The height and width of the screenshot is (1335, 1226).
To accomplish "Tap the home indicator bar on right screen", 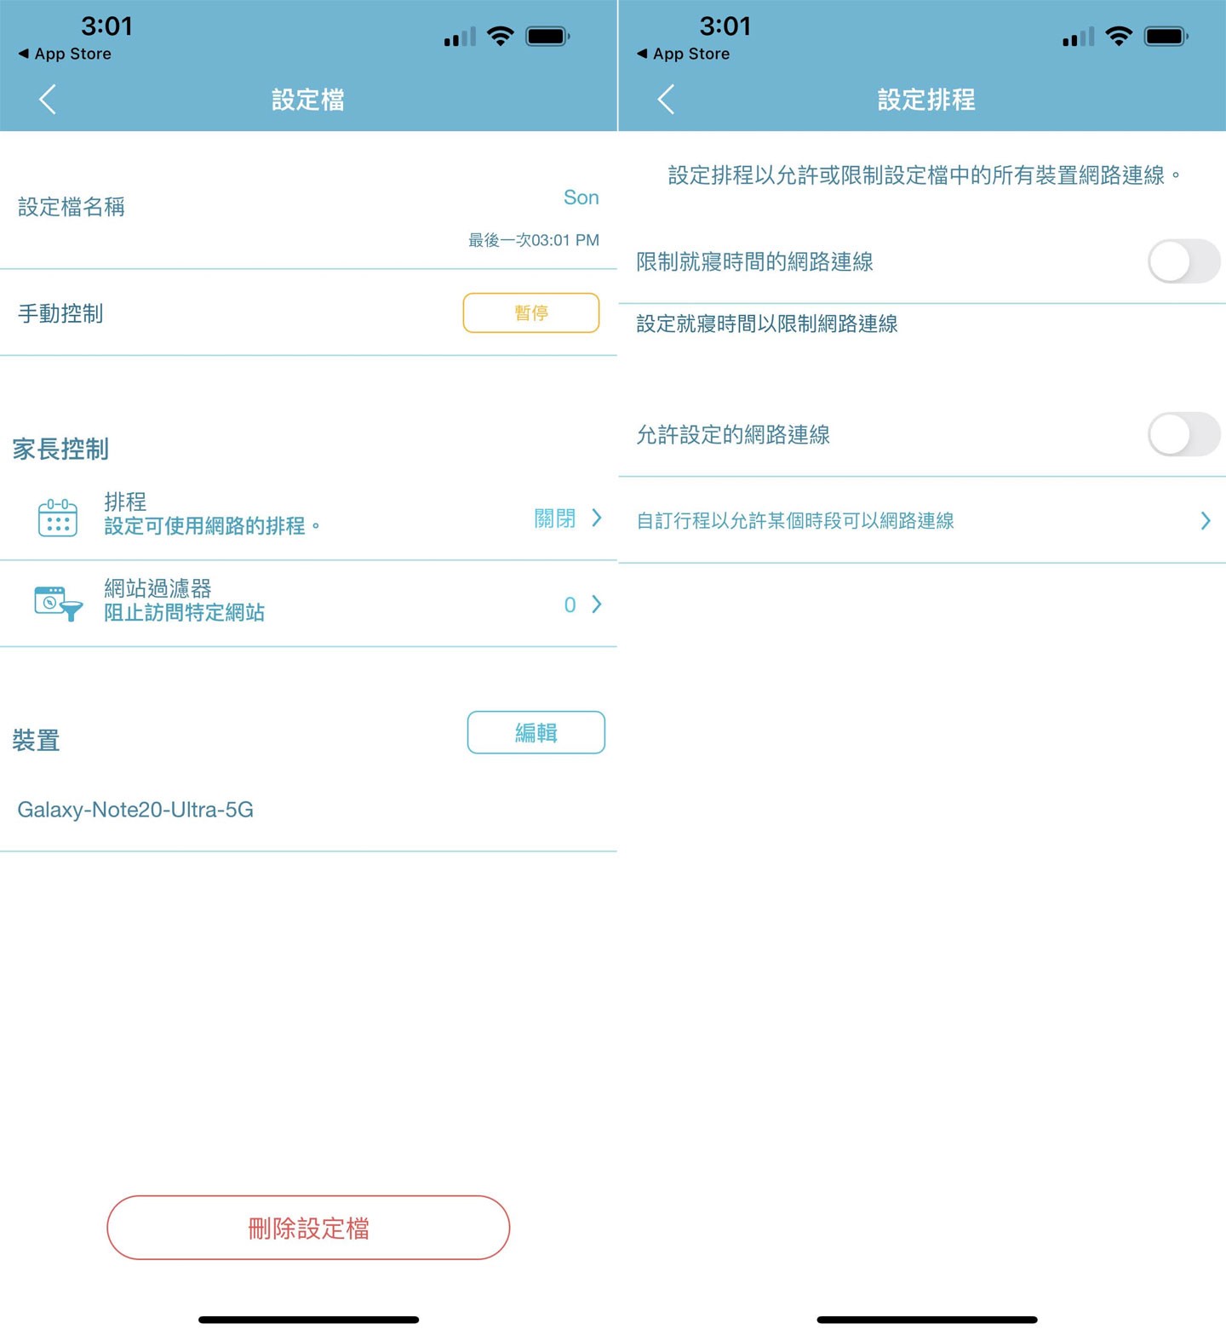I will pyautogui.click(x=926, y=1320).
